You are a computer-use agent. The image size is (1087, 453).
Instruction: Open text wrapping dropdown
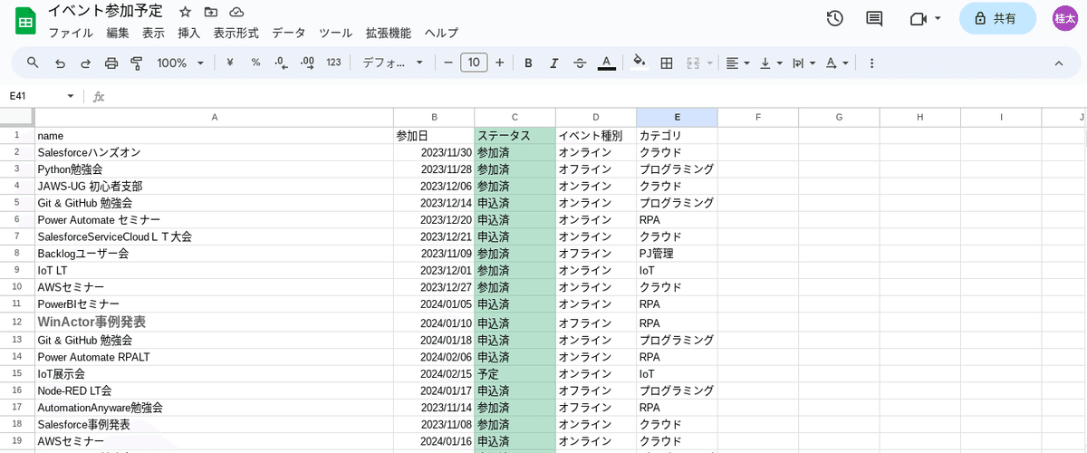pyautogui.click(x=803, y=63)
